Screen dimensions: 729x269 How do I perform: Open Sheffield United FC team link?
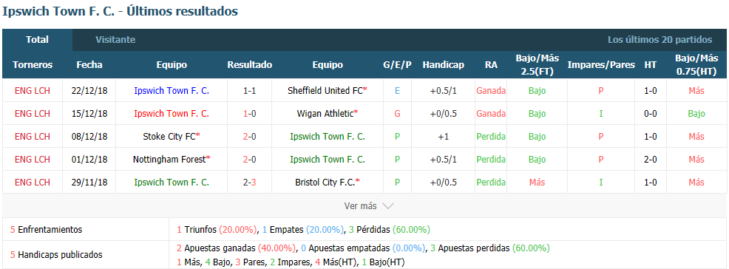(325, 91)
